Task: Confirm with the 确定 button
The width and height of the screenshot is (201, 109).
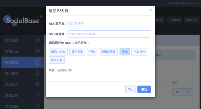Action: (x=144, y=89)
